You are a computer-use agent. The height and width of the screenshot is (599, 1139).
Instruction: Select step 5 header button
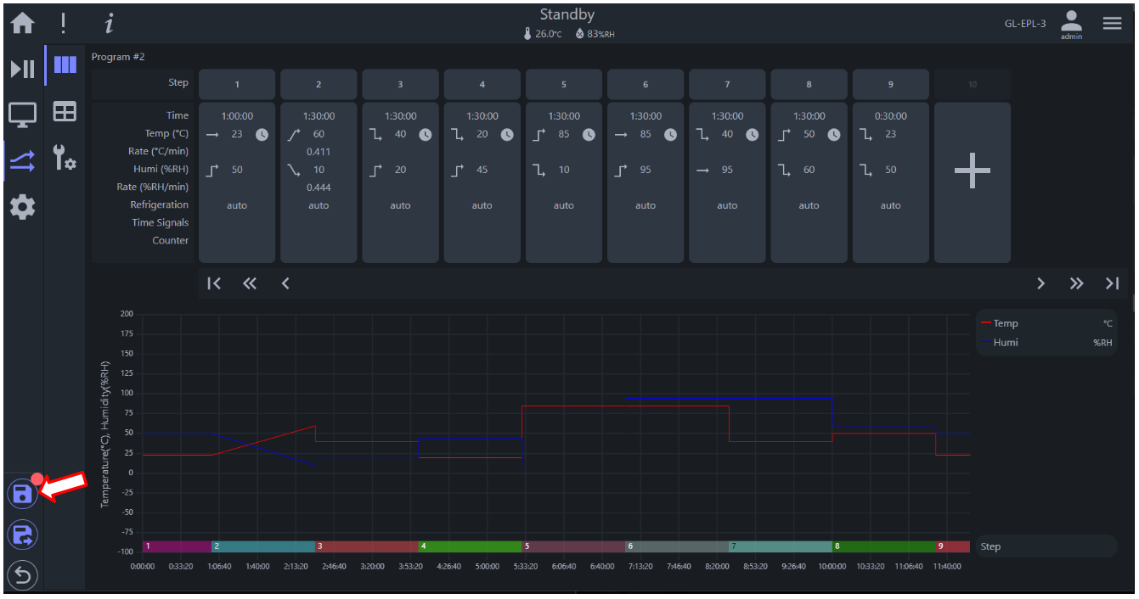564,85
